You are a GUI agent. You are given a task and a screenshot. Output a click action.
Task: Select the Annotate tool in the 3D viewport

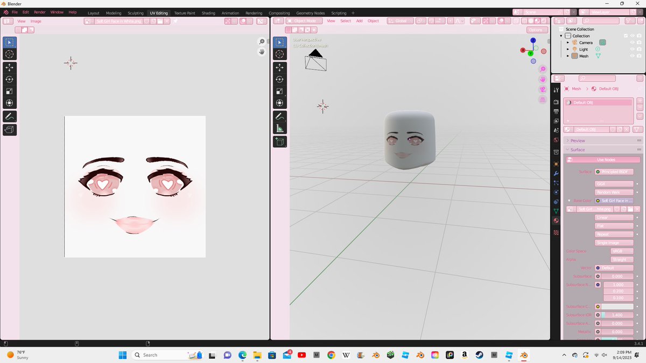tap(280, 116)
